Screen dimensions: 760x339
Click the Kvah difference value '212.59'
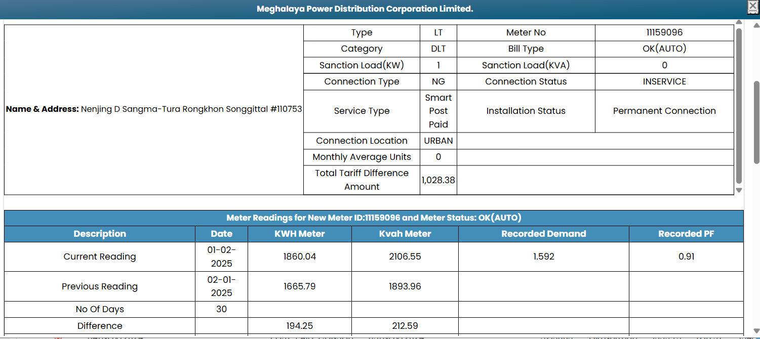(x=405, y=326)
